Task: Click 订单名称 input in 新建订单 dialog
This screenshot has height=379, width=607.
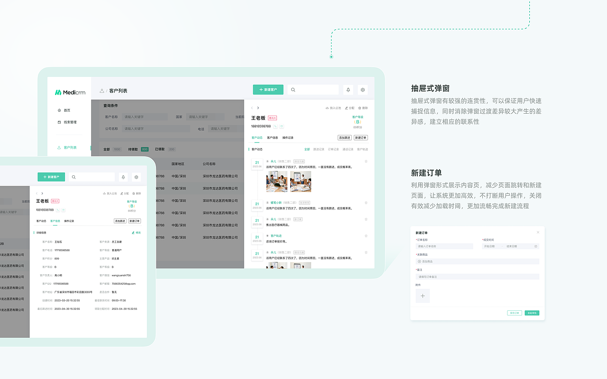Action: pyautogui.click(x=444, y=246)
